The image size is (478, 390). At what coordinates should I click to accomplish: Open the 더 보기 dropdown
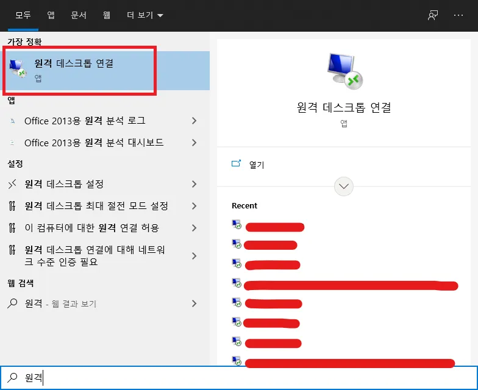tap(145, 15)
